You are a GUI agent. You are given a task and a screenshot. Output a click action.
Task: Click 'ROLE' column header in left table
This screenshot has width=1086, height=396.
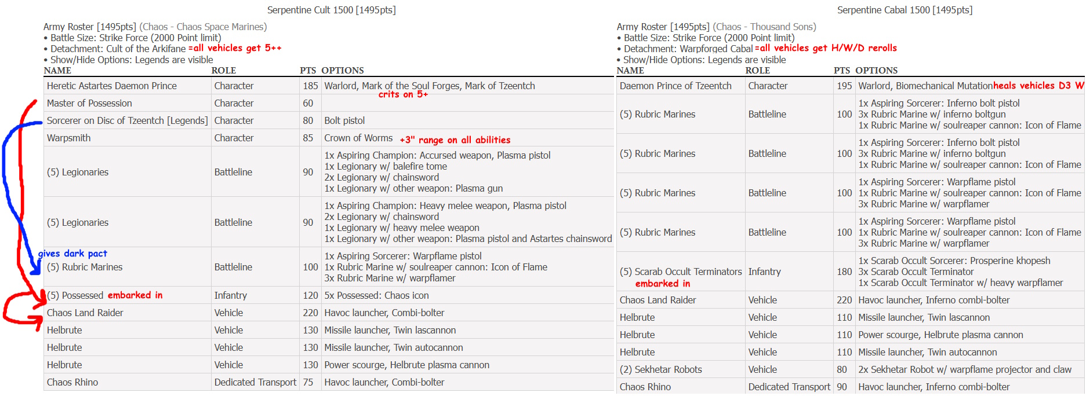click(223, 71)
